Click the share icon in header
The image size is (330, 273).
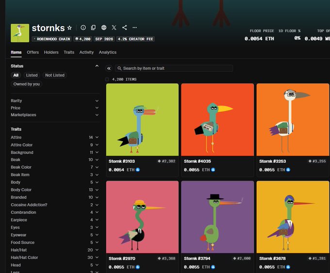124,28
